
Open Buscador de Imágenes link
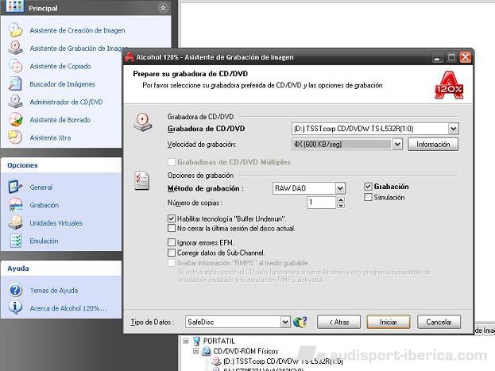(62, 84)
